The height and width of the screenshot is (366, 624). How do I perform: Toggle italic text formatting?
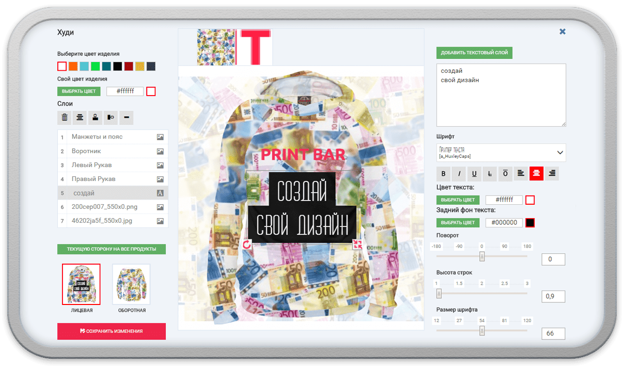click(459, 174)
